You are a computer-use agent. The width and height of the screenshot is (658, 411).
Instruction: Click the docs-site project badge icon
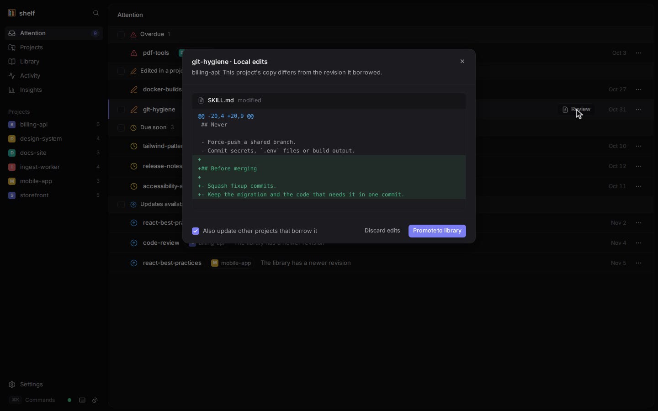(12, 153)
